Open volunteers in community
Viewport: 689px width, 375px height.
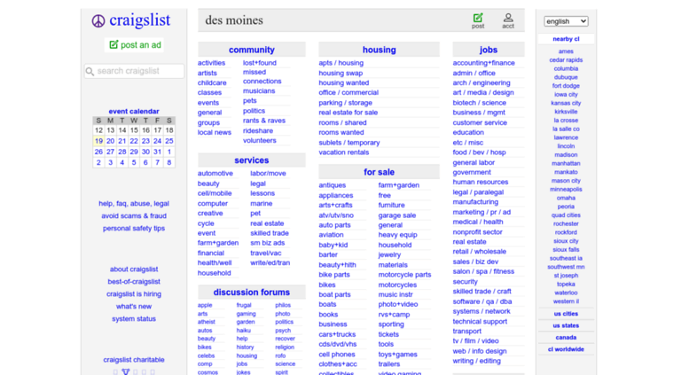point(259,141)
